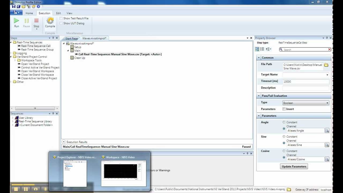Viewport: 343px width, 193px height.
Task: Clear the Property Browser search box
Action: 329,50
